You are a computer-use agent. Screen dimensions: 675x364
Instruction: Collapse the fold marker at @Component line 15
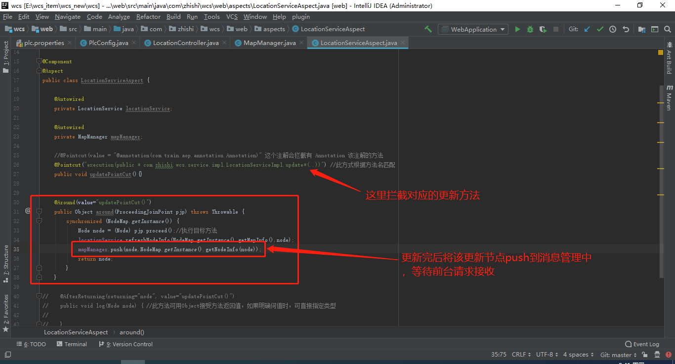click(40, 61)
